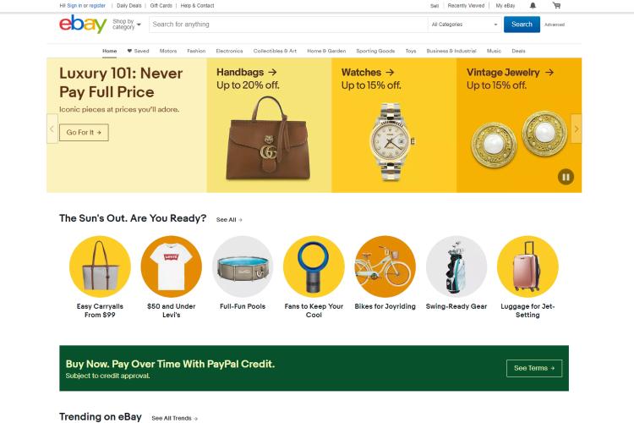This screenshot has width=634, height=423.
Task: Click the Sell link
Action: [435, 6]
